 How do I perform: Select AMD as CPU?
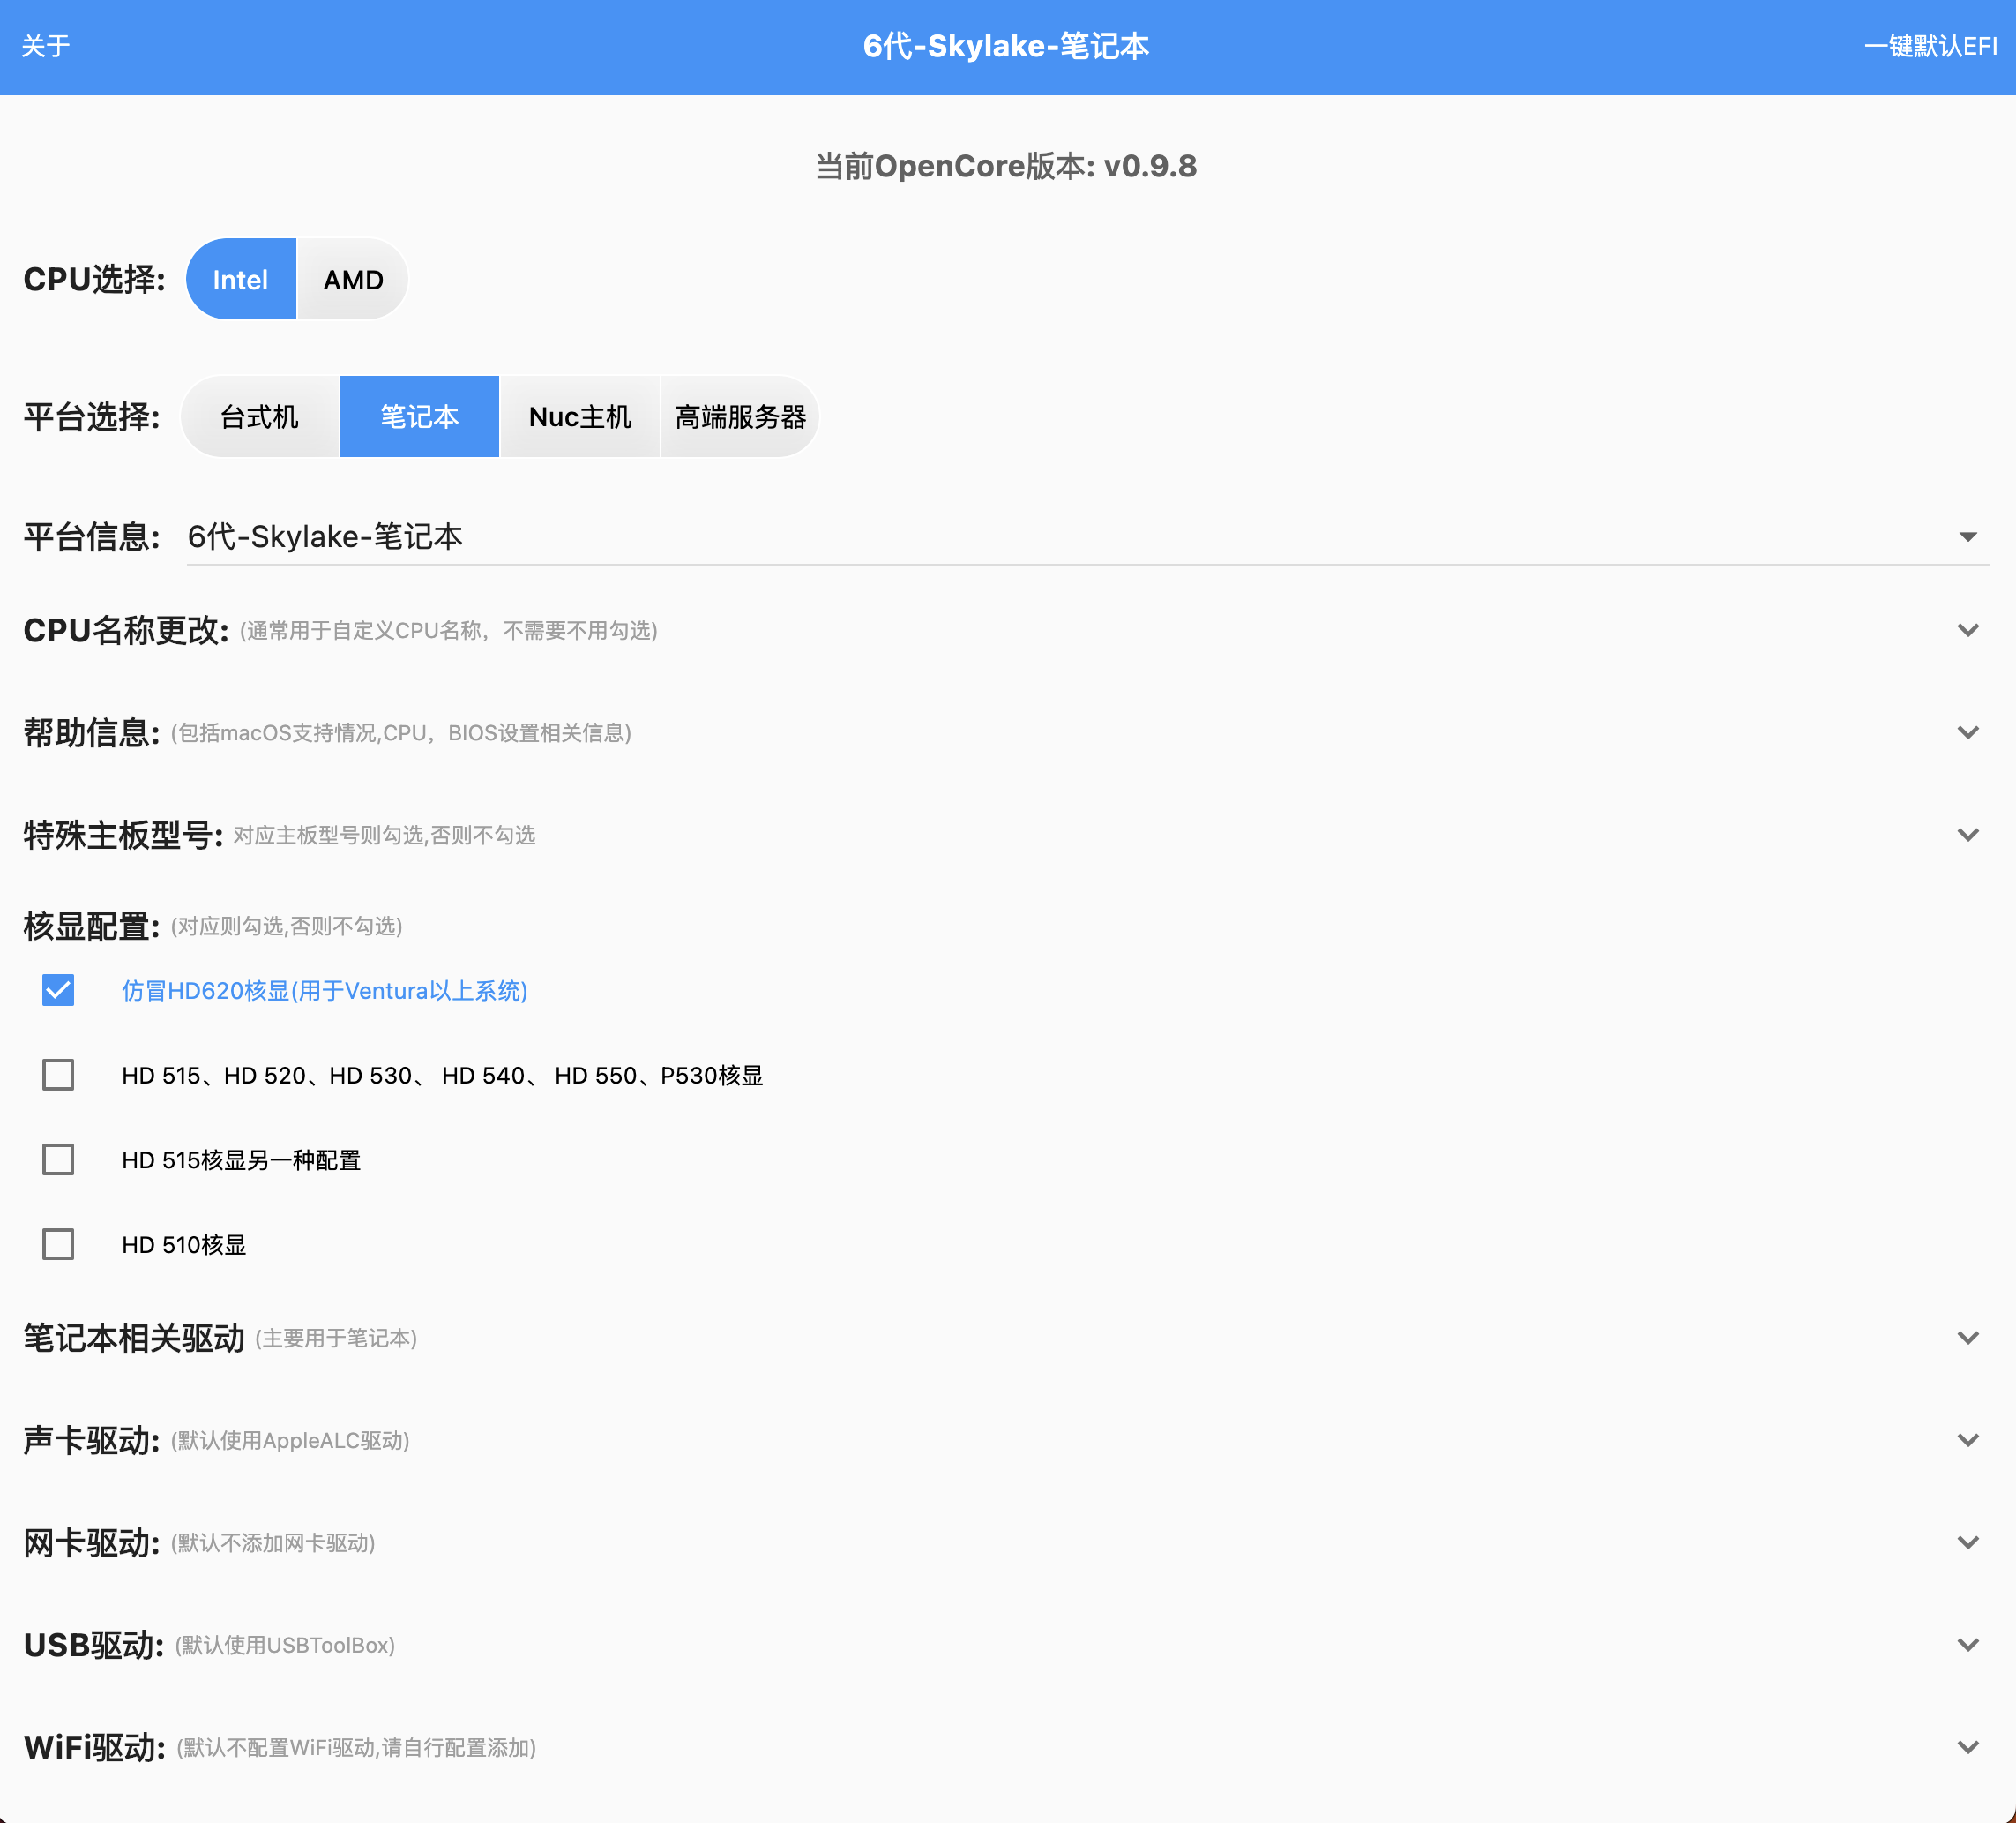pos(353,280)
